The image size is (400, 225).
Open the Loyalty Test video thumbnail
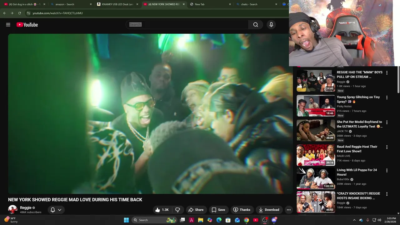click(x=316, y=130)
